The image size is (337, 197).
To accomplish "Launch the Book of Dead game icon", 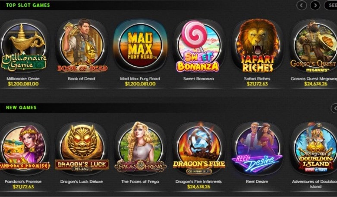I will (x=82, y=46).
